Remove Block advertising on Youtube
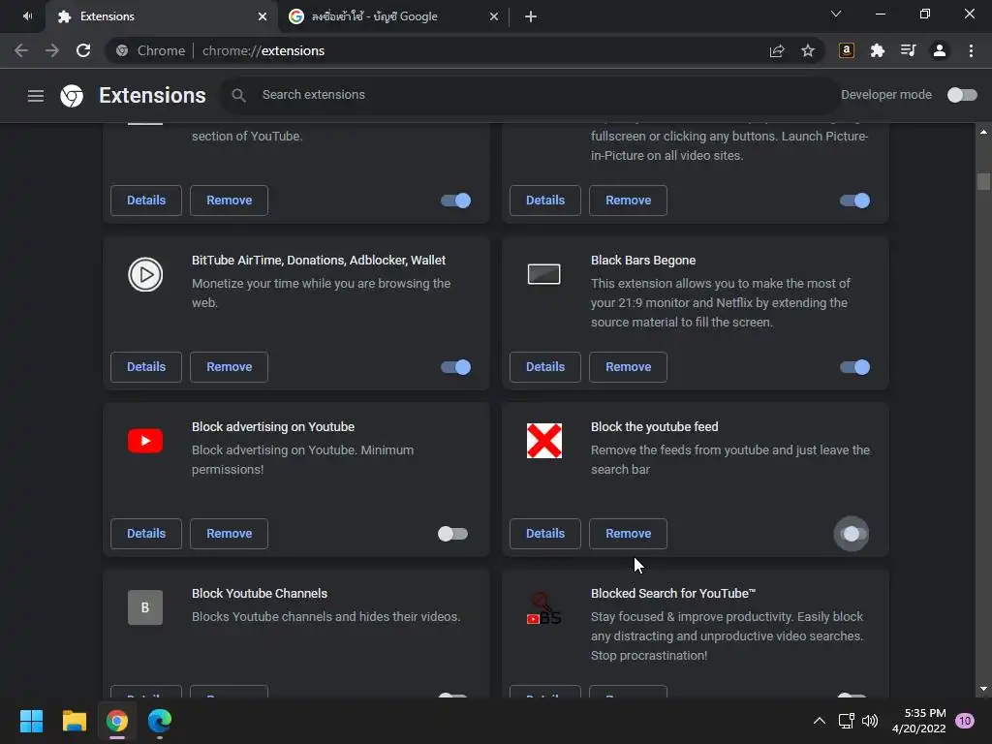This screenshot has height=744, width=992. click(229, 534)
